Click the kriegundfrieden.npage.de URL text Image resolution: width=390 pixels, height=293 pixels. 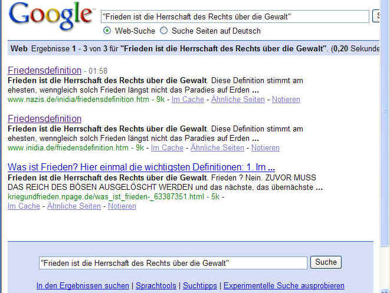[x=106, y=196]
